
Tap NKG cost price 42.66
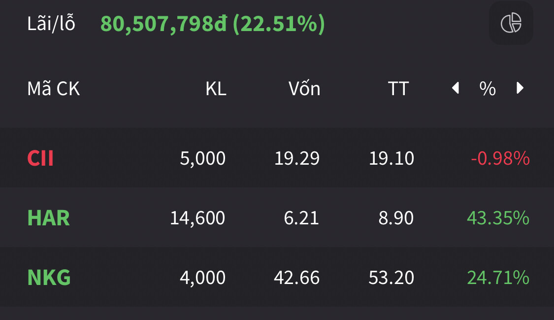[296, 278]
